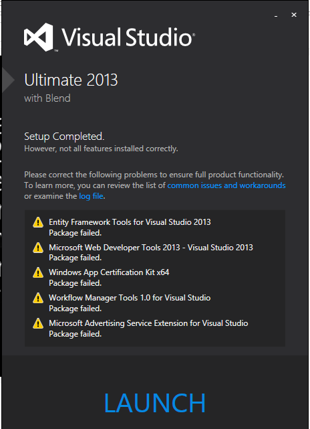Screen dimensions: 310x429
Task: Click the gray arrow beside Ultimate 2013
Action: (x=8, y=80)
